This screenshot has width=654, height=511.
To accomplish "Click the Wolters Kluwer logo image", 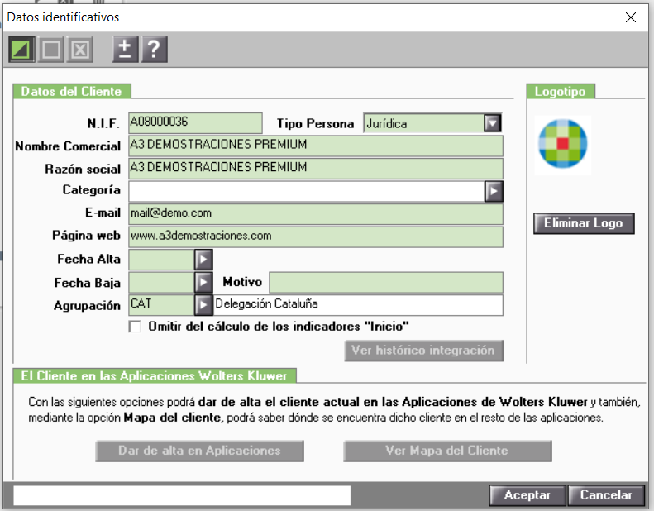I will (x=563, y=144).
